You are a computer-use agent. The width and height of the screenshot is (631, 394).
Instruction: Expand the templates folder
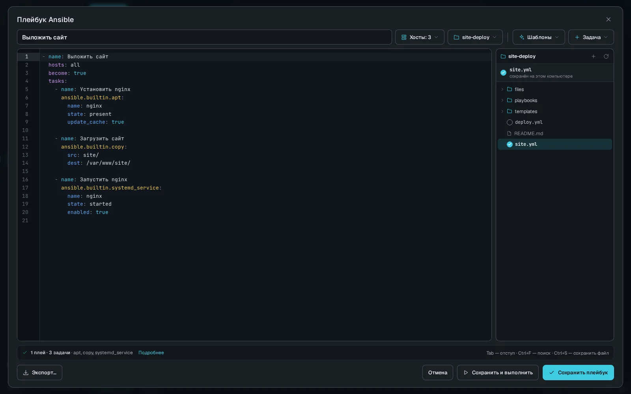[x=502, y=112]
